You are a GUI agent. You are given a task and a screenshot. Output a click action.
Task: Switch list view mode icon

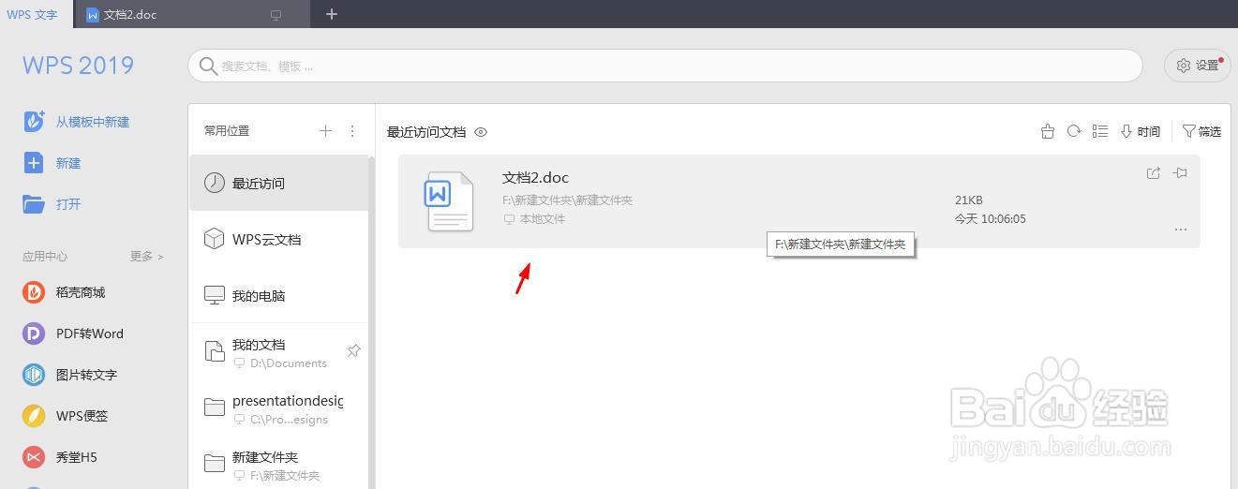(x=1101, y=131)
